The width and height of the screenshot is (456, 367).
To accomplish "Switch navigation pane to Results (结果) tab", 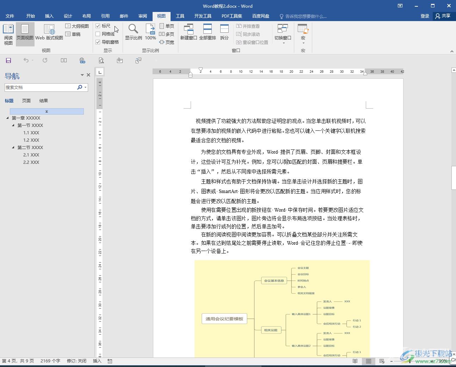I will coord(44,101).
